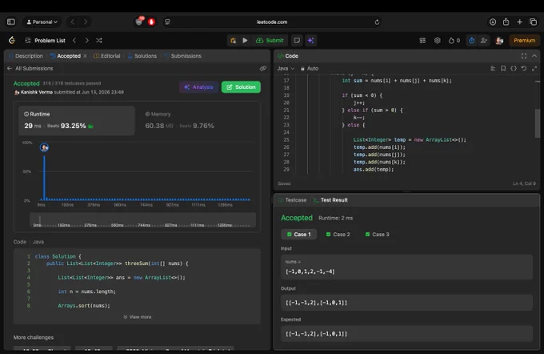Copy the submission link icon

pos(263,68)
